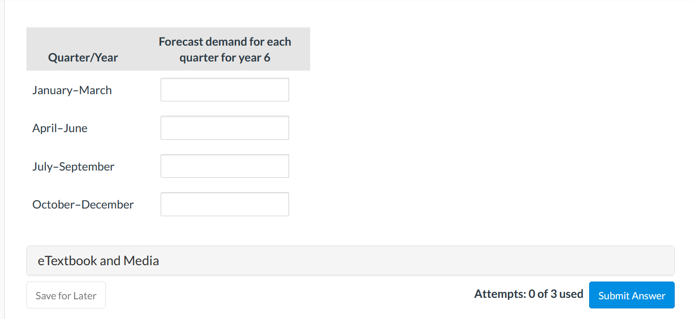This screenshot has height=319, width=693.
Task: Click the April–June forecast input field
Action: click(x=225, y=128)
